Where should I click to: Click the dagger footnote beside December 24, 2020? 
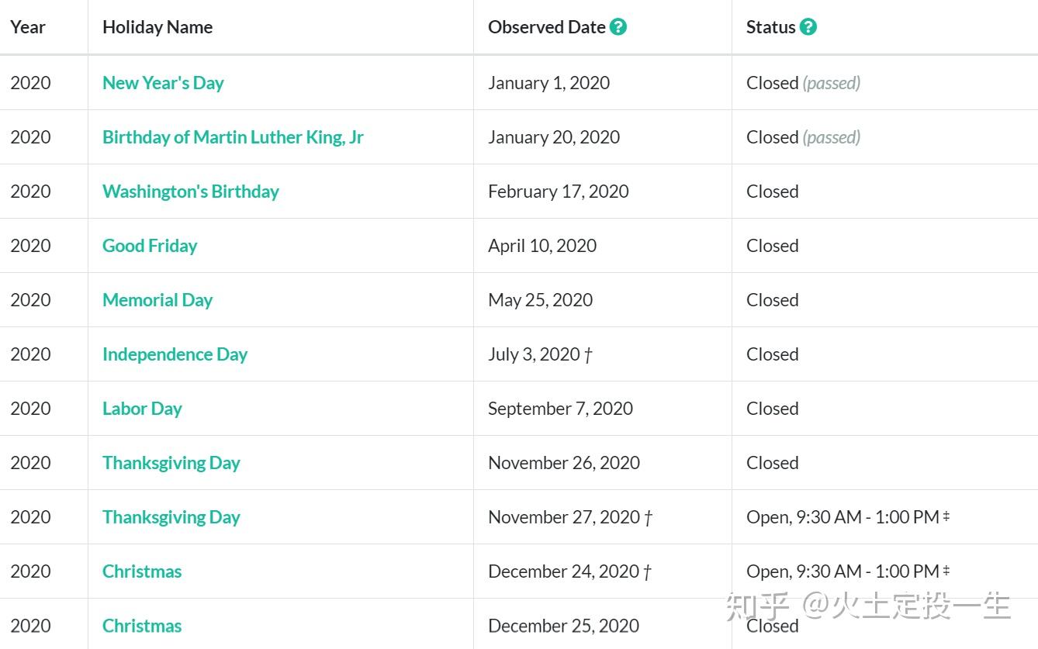pyautogui.click(x=648, y=572)
